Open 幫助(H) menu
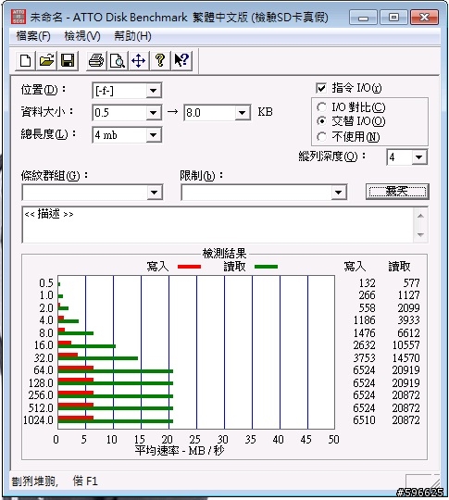Viewport: 449px width, 500px height. 132,36
